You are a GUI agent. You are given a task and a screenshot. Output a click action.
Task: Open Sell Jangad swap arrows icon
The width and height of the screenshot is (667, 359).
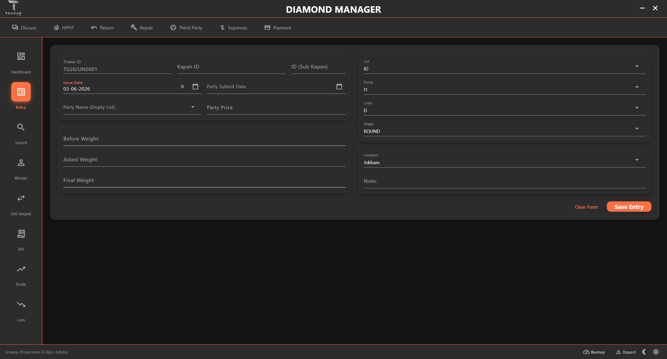coord(21,198)
